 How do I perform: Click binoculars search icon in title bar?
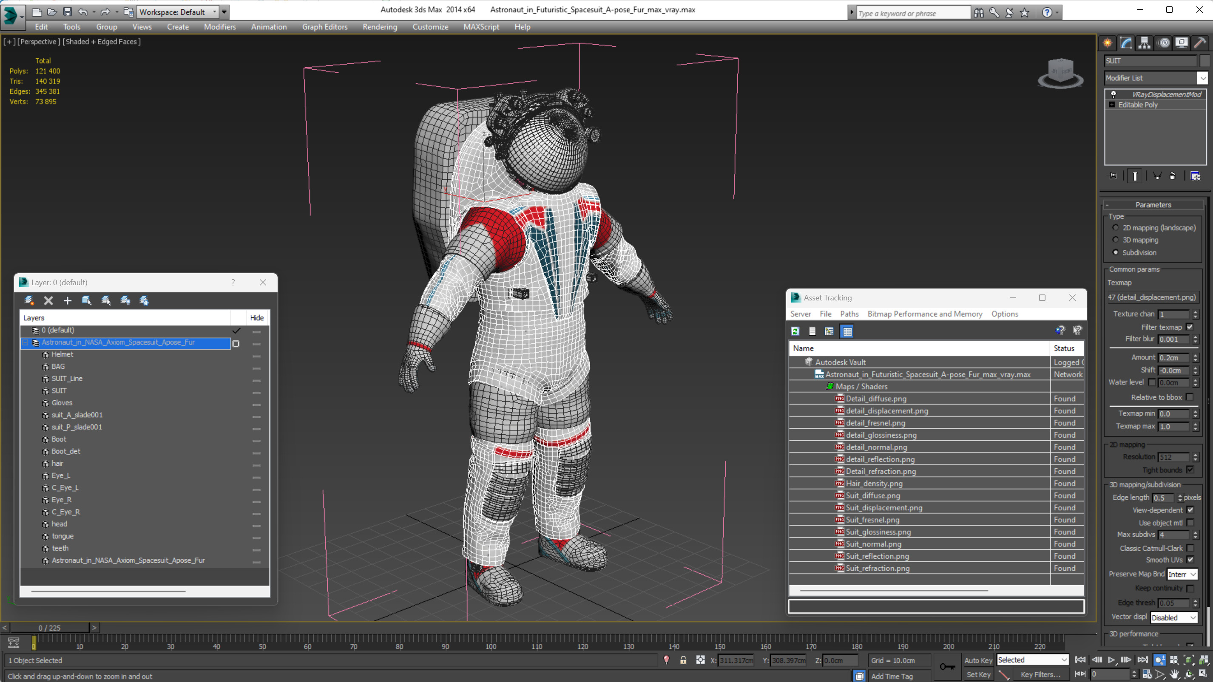(979, 13)
